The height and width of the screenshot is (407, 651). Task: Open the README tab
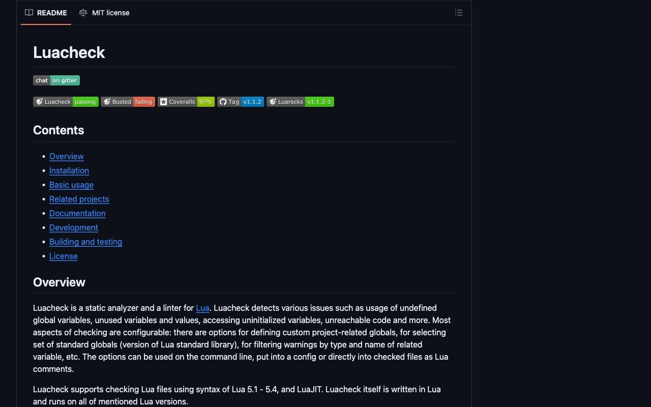coord(46,13)
